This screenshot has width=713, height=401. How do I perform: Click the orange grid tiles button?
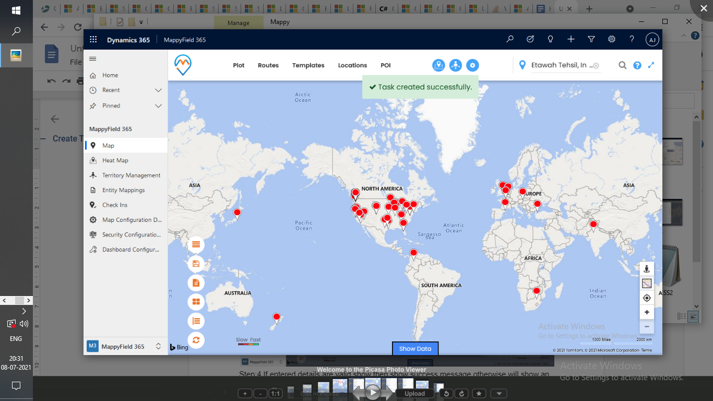tap(196, 302)
